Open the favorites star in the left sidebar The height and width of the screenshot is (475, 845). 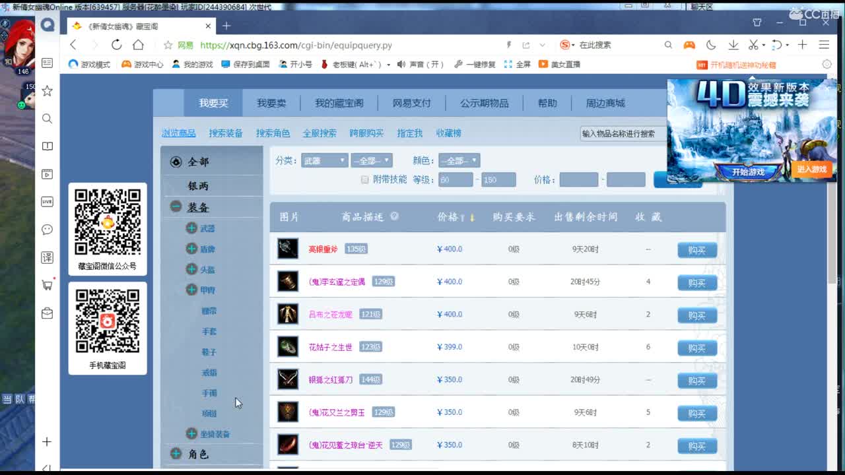point(47,90)
